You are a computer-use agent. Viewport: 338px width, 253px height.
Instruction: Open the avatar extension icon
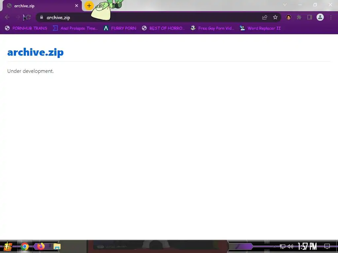[x=288, y=17]
